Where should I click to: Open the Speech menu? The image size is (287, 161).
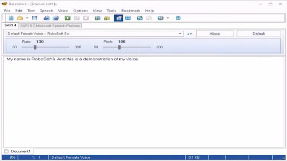pyautogui.click(x=47, y=11)
